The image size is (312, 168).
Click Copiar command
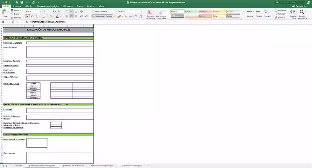coord(16,14)
